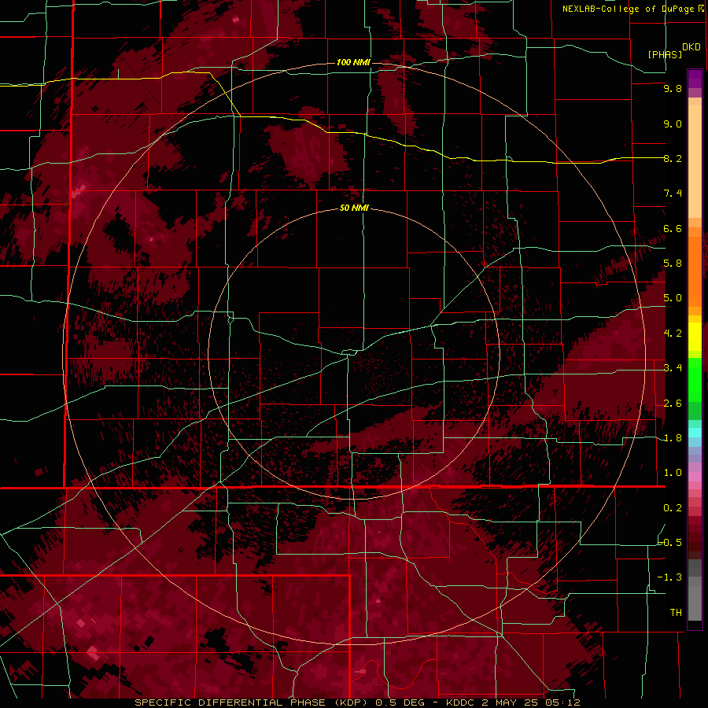Image resolution: width=708 pixels, height=708 pixels.
Task: Click the 8.2 value on color scale
Action: pyautogui.click(x=673, y=158)
